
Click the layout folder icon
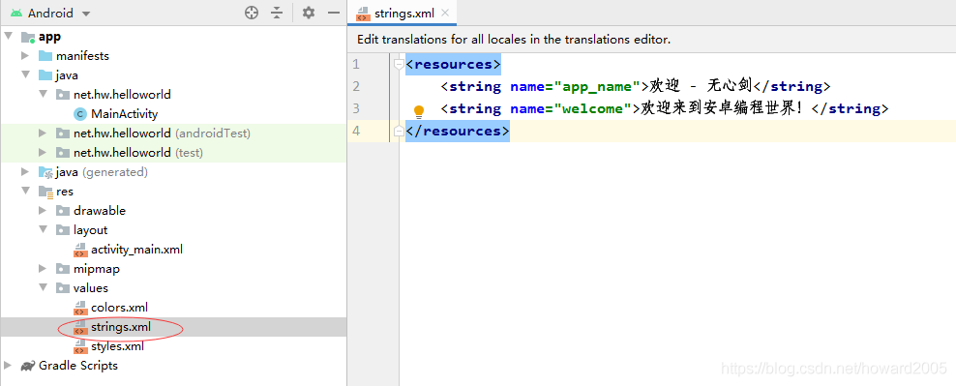point(63,230)
